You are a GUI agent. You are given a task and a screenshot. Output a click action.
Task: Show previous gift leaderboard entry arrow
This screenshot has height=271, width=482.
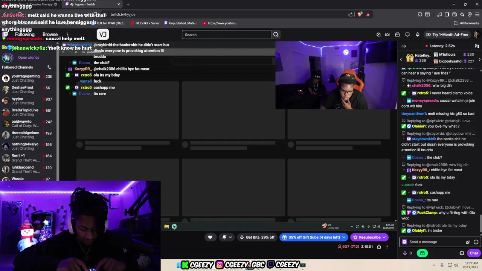pos(401,59)
